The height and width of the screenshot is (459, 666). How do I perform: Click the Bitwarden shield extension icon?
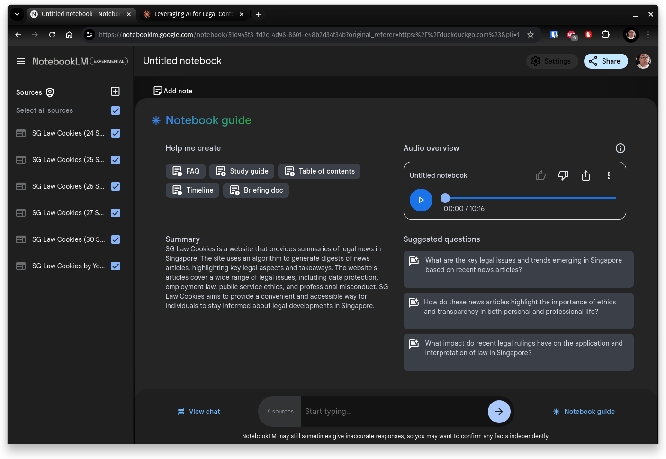tap(554, 35)
